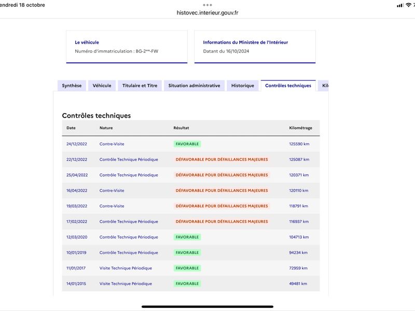Tap the home indicator bar at bottom
The width and height of the screenshot is (415, 311).
pos(208,307)
